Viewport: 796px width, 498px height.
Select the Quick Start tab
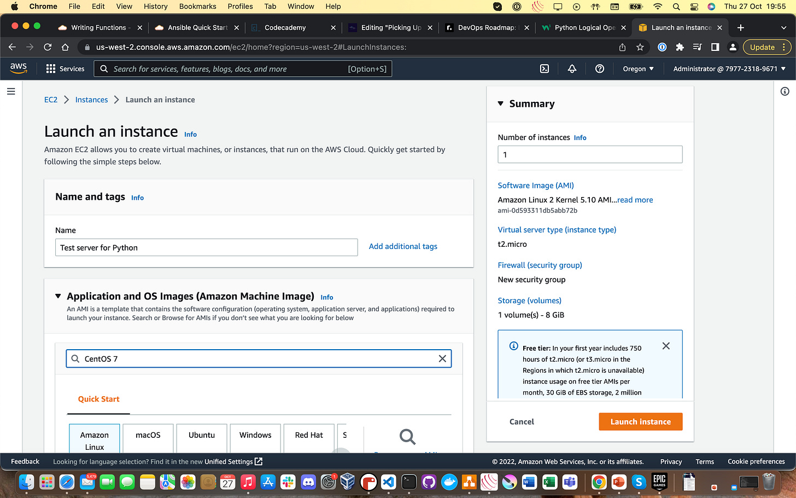click(x=98, y=399)
